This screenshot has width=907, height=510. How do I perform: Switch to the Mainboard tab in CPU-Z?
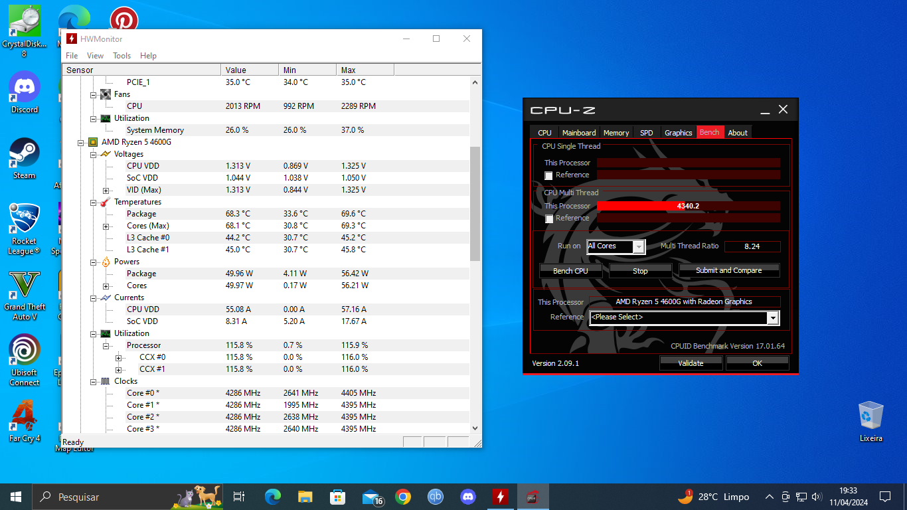click(579, 133)
